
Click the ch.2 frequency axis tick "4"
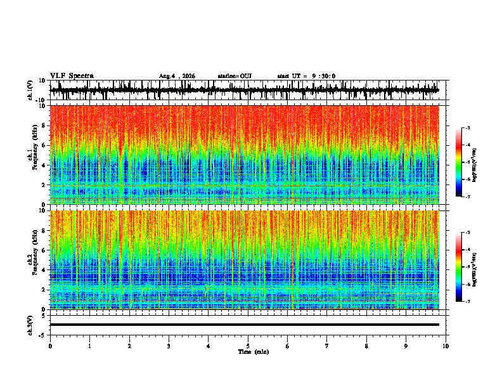[x=44, y=270]
